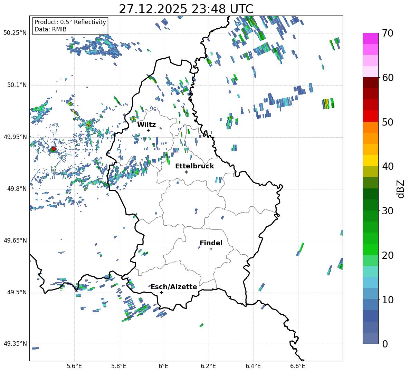Click the dBZ colorbar axis label
This screenshot has width=409, height=373.
[x=401, y=189]
